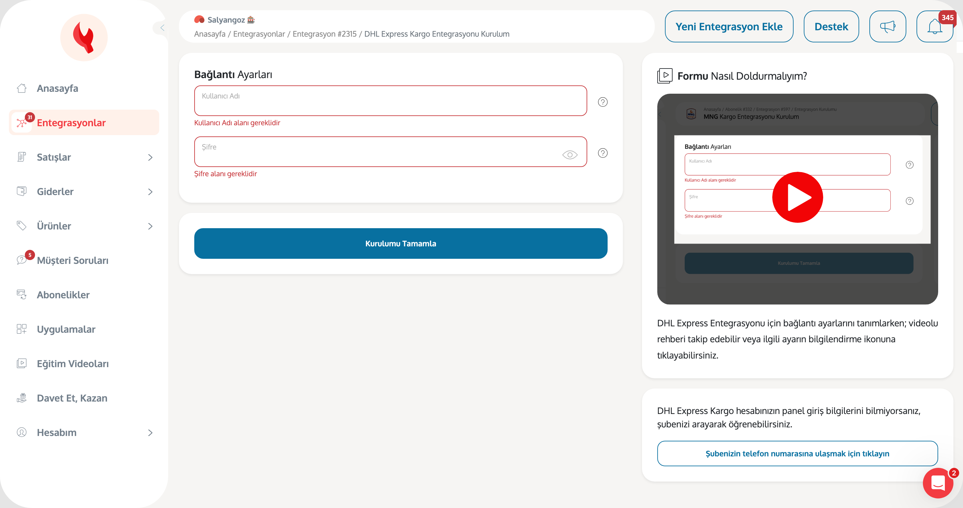The width and height of the screenshot is (963, 508).
Task: Focus the Kullanıcı Adı input field
Action: pyautogui.click(x=390, y=101)
